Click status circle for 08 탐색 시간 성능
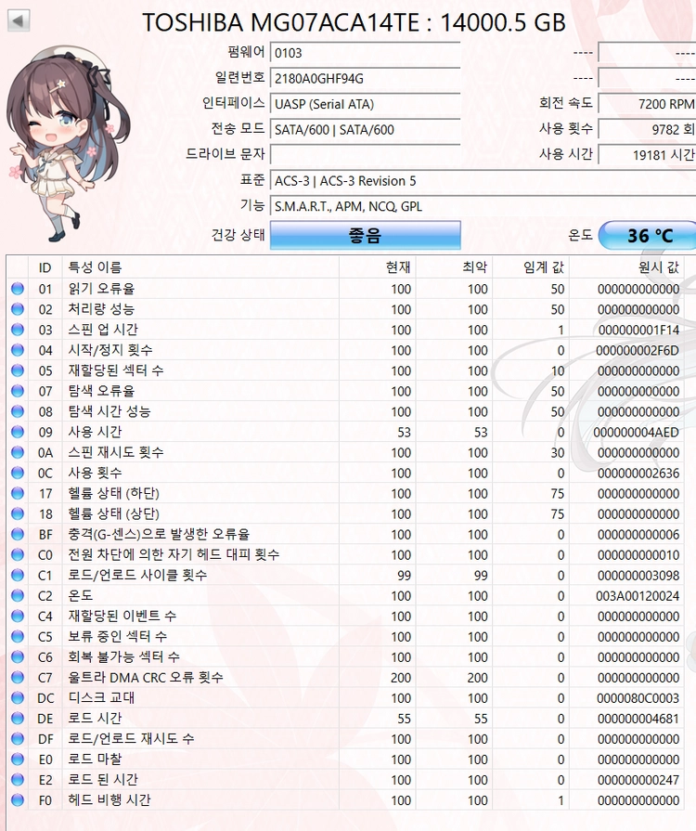Screen dimensions: 696x831 [18, 411]
